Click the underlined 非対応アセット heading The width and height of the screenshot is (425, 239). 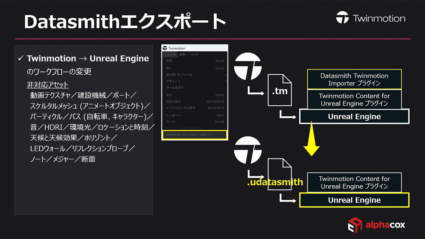click(x=48, y=85)
